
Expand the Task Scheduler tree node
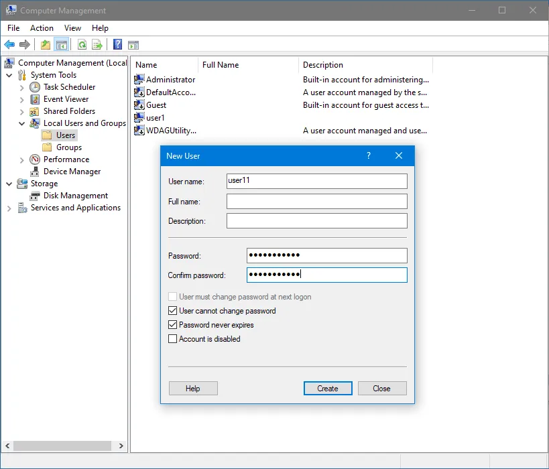(x=21, y=87)
